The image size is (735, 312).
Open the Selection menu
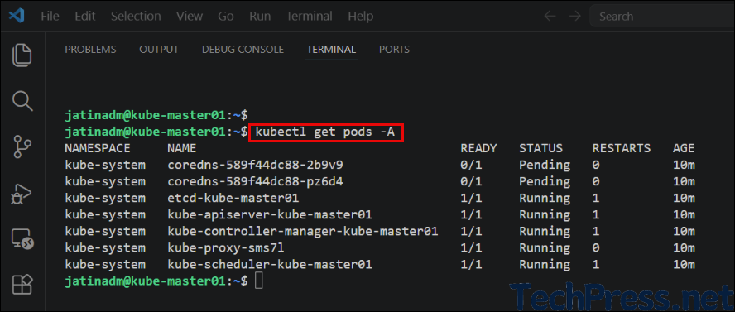(x=136, y=17)
